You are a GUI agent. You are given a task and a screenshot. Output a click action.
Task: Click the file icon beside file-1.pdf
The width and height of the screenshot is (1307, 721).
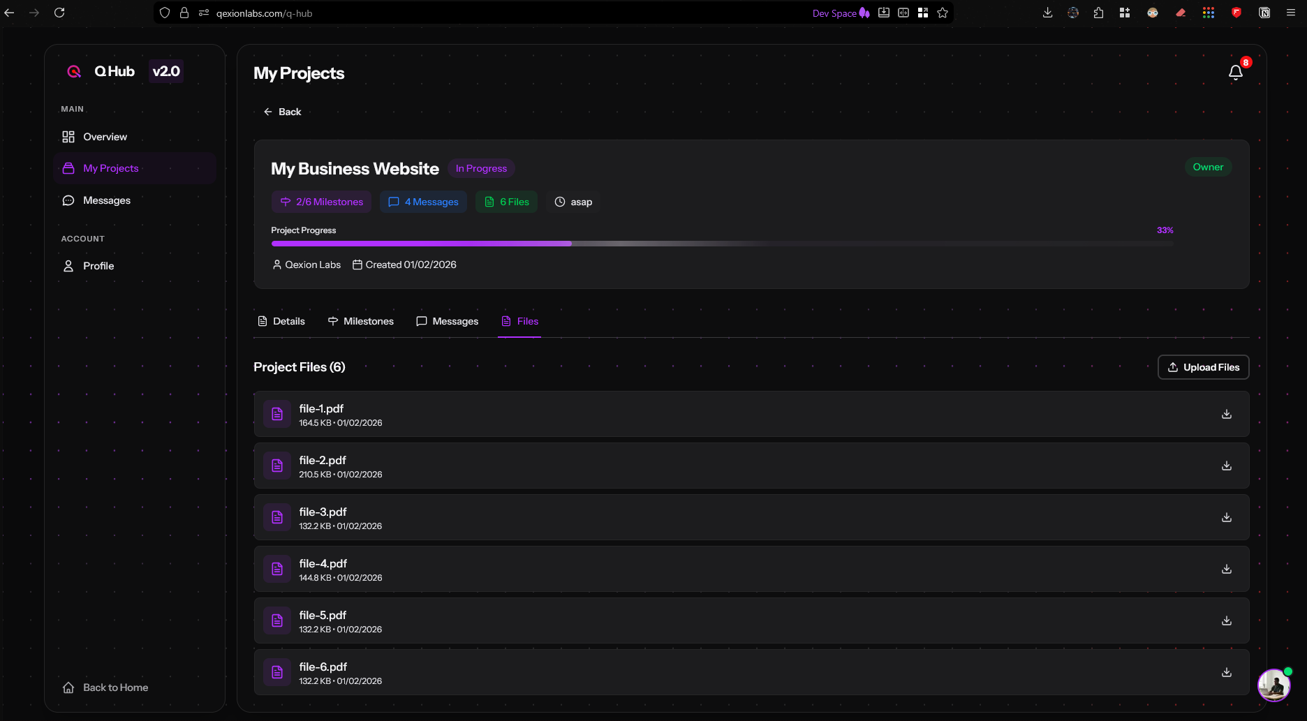(276, 413)
